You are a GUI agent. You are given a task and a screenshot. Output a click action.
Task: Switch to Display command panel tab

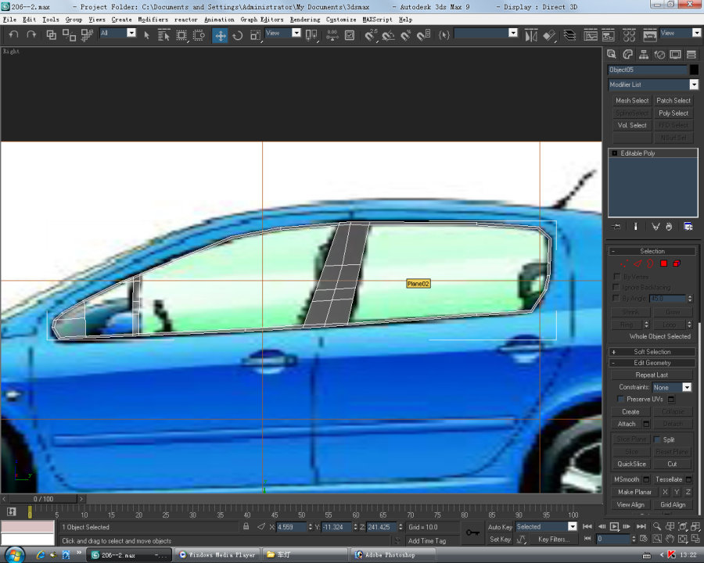(x=675, y=54)
